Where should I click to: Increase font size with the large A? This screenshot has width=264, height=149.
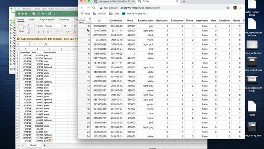pyautogui.click(x=75, y=26)
